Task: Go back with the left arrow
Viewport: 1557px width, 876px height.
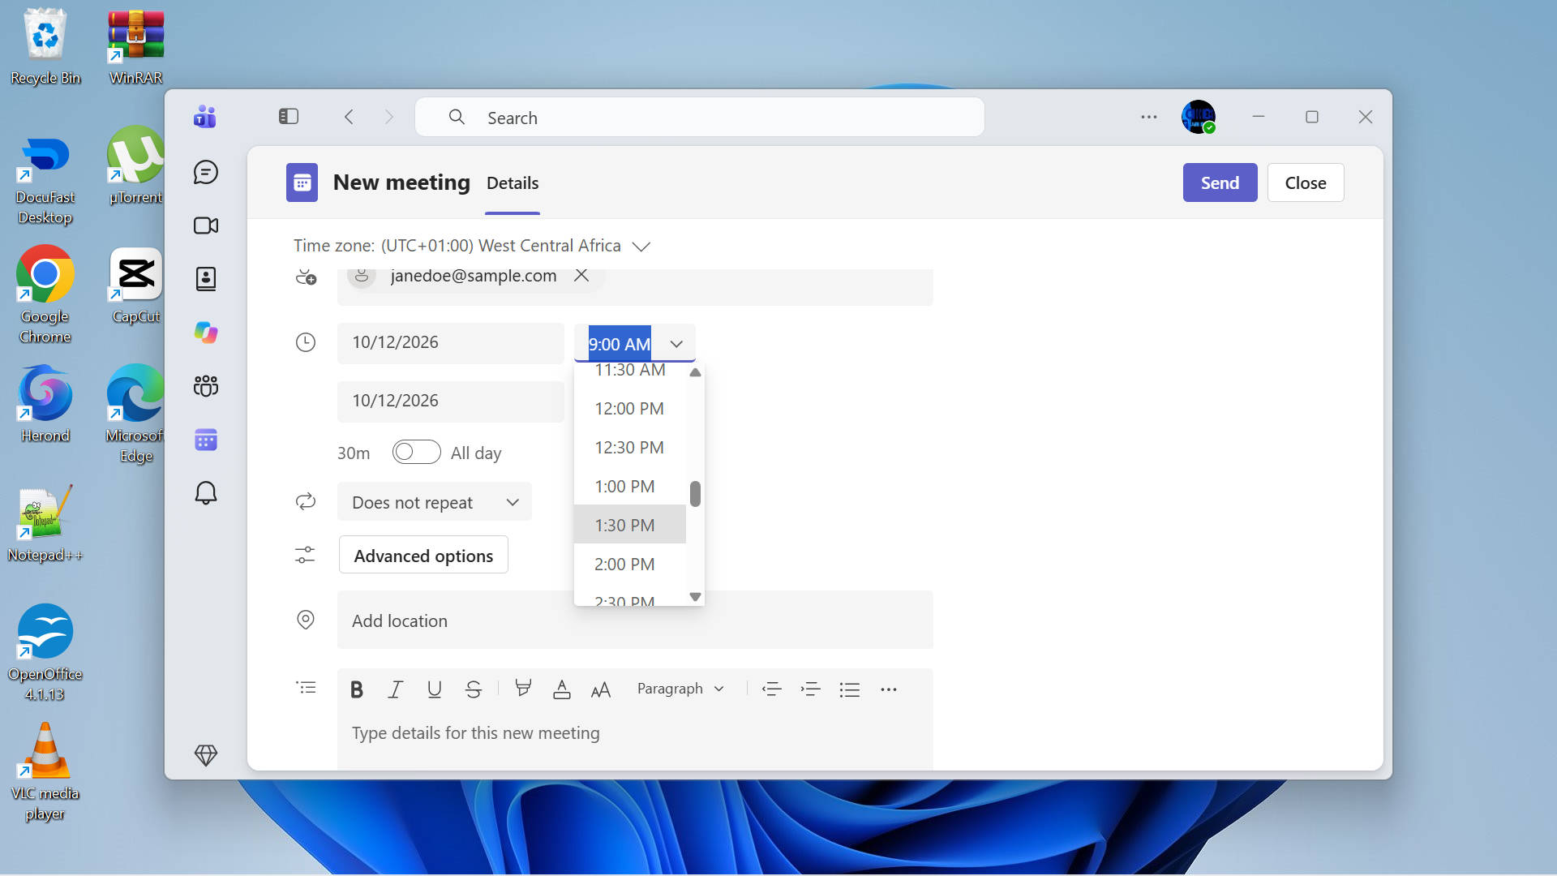Action: pos(350,117)
